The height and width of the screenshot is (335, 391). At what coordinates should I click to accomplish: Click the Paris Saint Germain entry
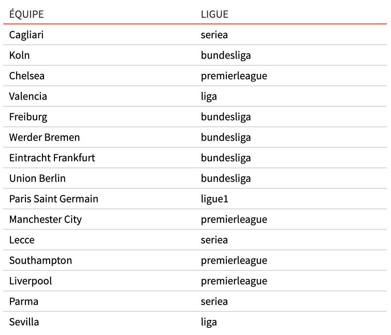click(x=54, y=199)
